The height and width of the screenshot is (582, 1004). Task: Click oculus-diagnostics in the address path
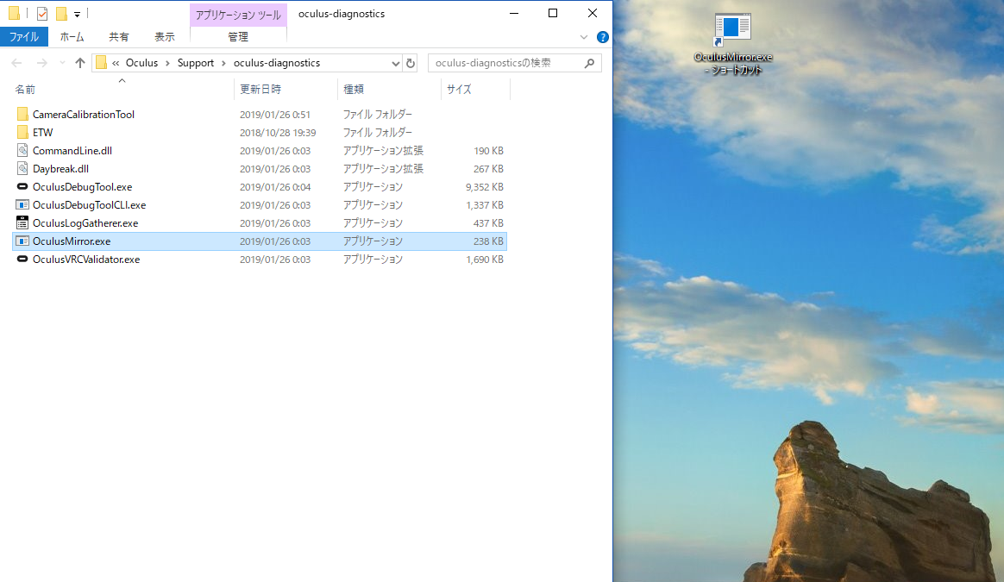277,63
